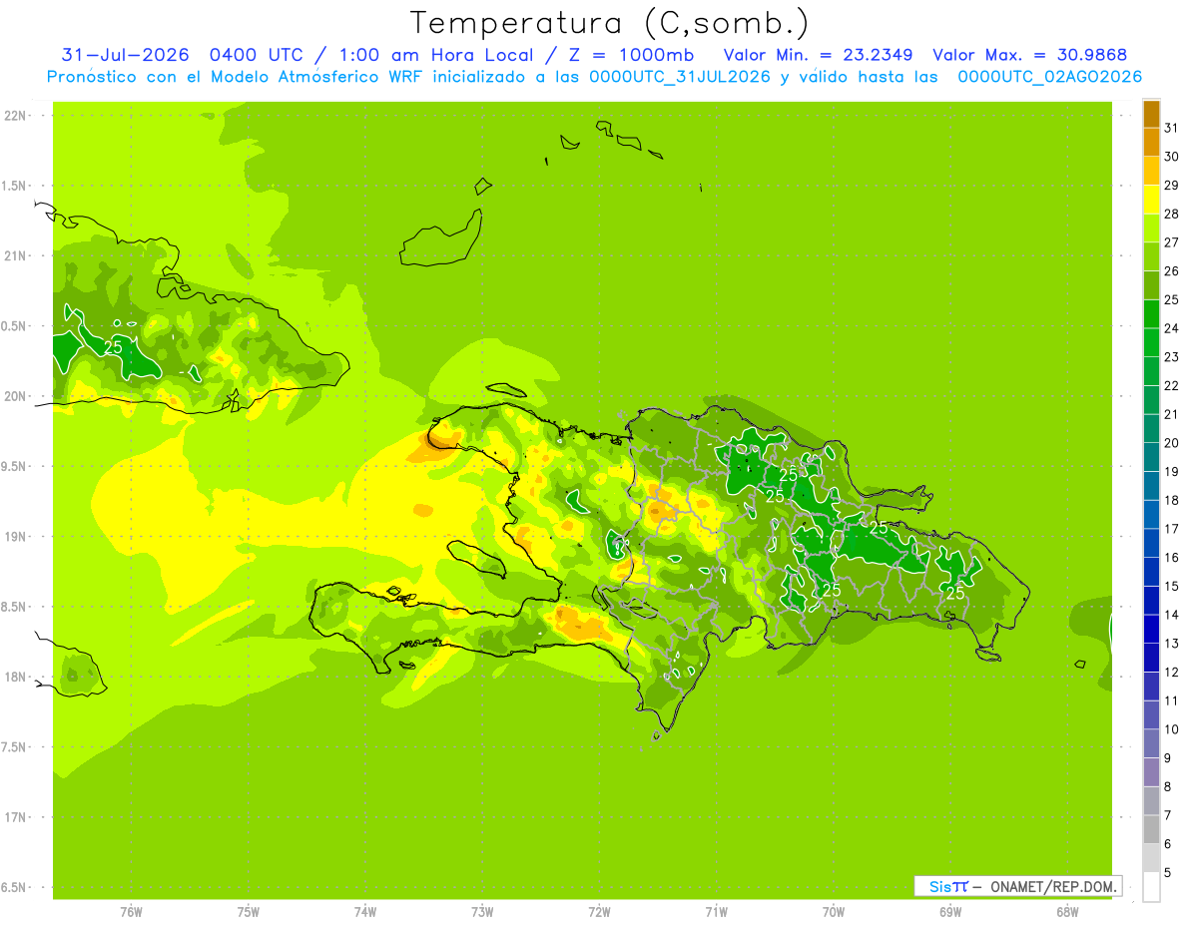Click the title "Temperatura (C,somb.)"
This screenshot has height=925, width=1198.
pyautogui.click(x=610, y=22)
